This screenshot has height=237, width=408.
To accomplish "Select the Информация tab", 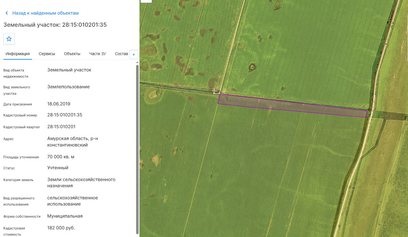I will tap(18, 54).
